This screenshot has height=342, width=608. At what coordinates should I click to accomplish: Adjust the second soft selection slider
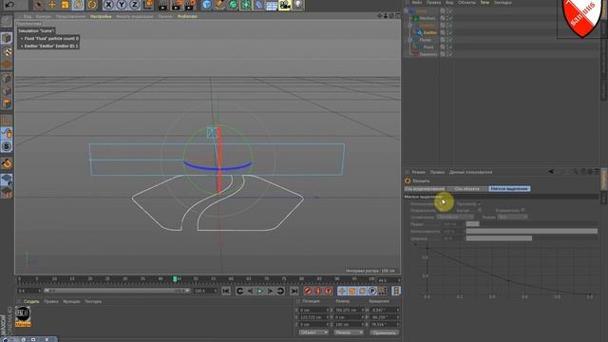[532, 231]
